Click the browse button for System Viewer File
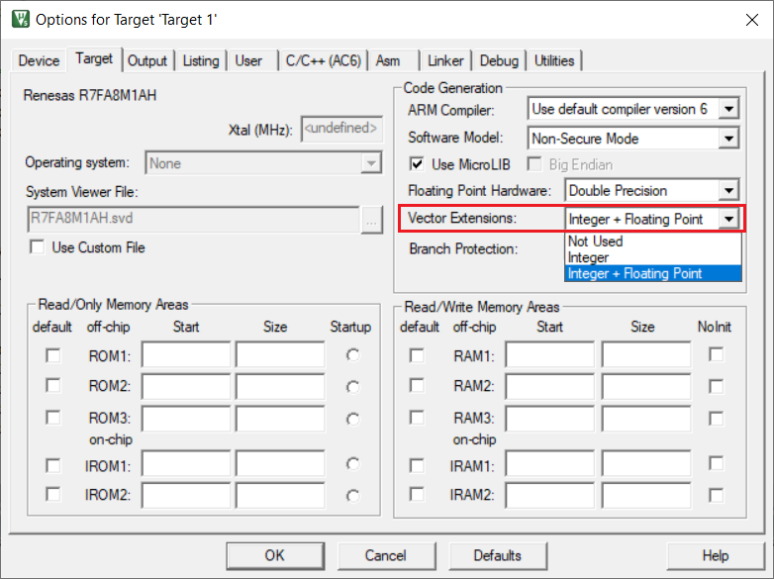Screen dimensions: 774x579 click(372, 220)
